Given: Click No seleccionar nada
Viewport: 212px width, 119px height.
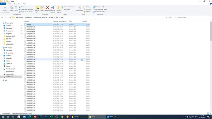Looking at the screenshot, I should click(100, 9).
